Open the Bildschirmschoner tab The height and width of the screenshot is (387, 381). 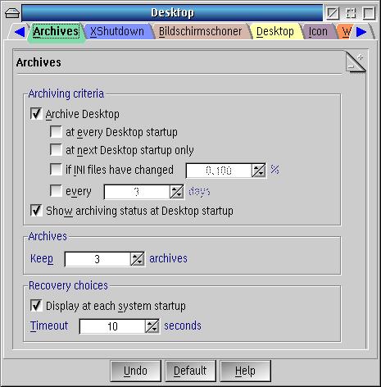pos(200,31)
